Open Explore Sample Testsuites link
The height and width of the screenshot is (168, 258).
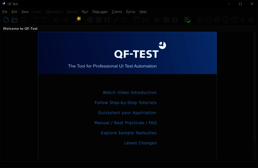pos(129,133)
